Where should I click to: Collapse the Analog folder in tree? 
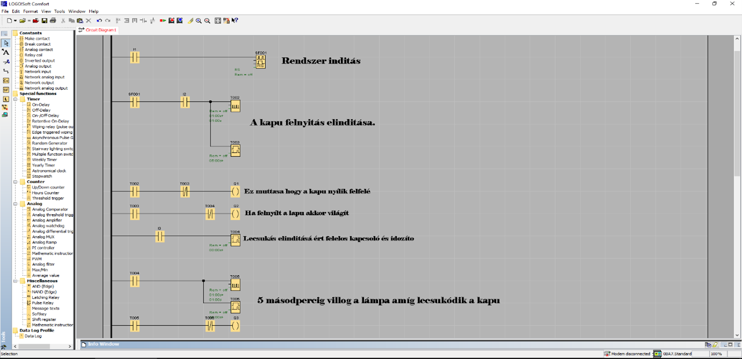pos(16,204)
